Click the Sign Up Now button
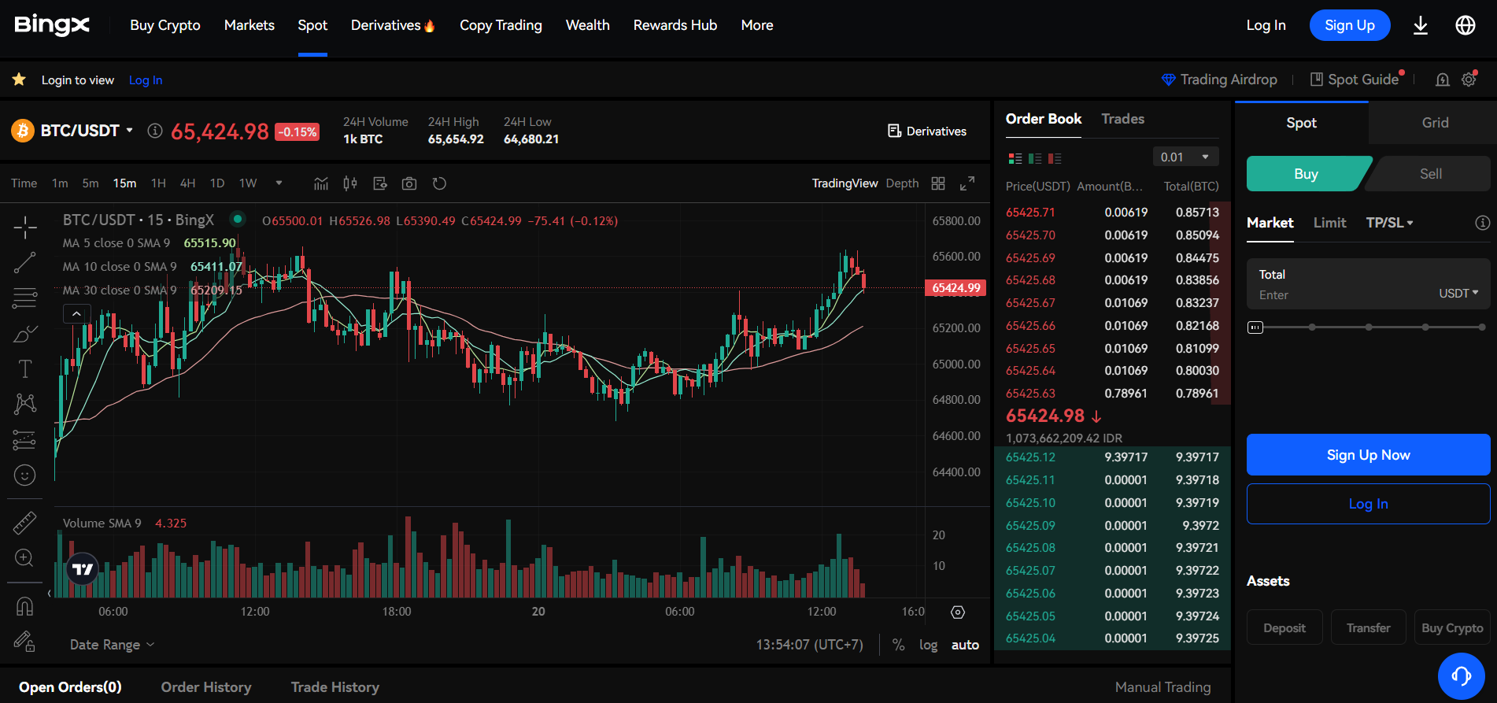 1368,455
